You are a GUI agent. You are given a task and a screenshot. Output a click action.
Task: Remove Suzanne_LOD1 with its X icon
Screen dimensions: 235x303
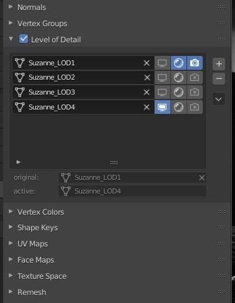tap(147, 63)
